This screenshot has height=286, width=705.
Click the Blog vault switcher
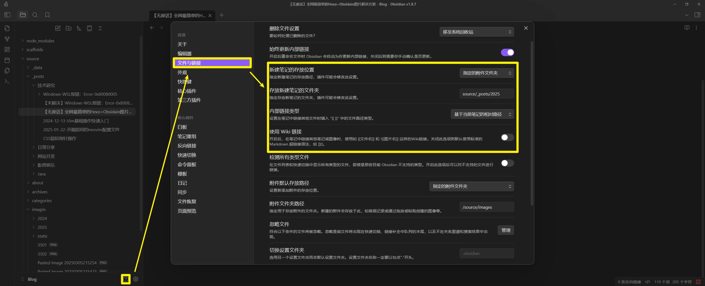click(x=32, y=279)
